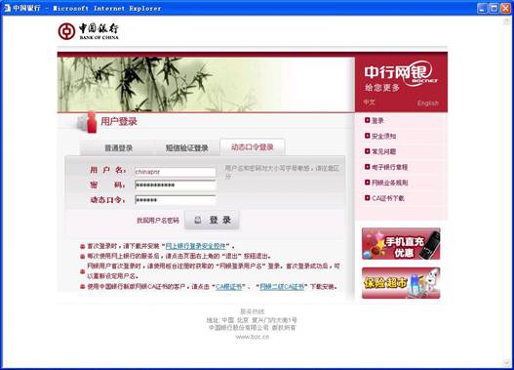Switch to the 普通登录 tab

coord(118,148)
